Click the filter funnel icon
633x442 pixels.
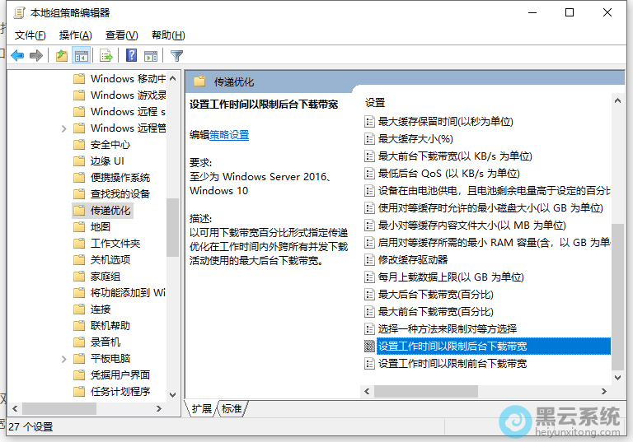(x=176, y=56)
